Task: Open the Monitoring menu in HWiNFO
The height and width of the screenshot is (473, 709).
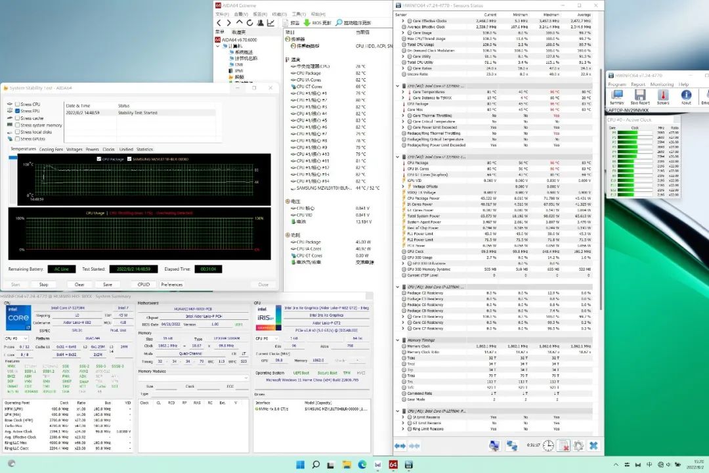Action: click(x=662, y=84)
